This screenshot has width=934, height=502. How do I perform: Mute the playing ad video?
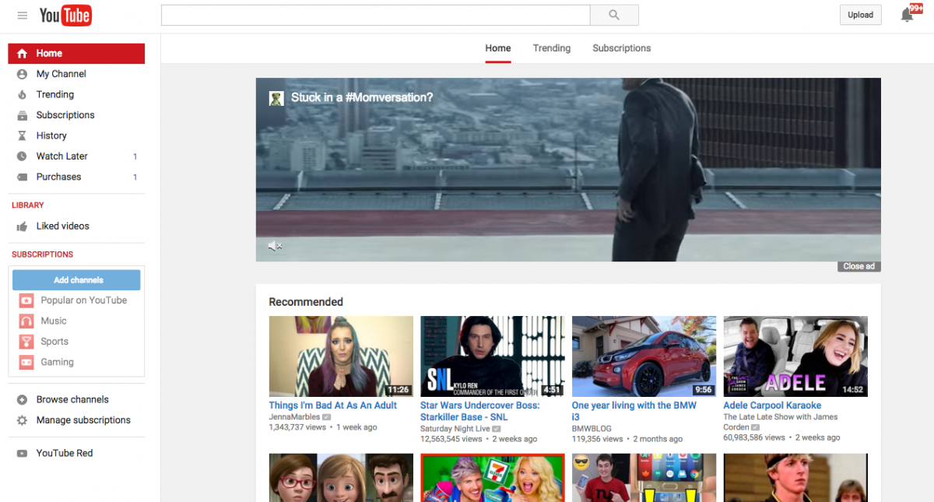[274, 246]
